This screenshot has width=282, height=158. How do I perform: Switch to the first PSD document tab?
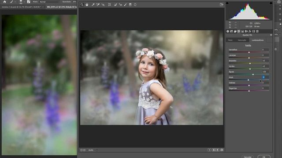click(22, 7)
